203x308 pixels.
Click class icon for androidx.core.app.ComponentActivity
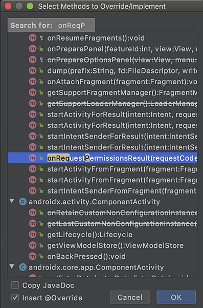click(x=22, y=267)
